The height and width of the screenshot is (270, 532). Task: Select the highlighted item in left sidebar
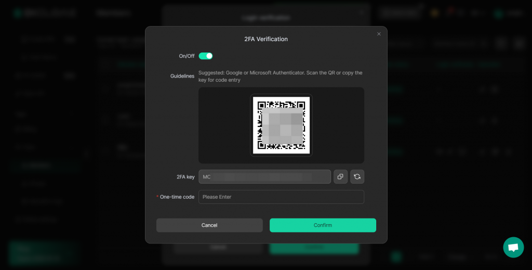point(44,165)
